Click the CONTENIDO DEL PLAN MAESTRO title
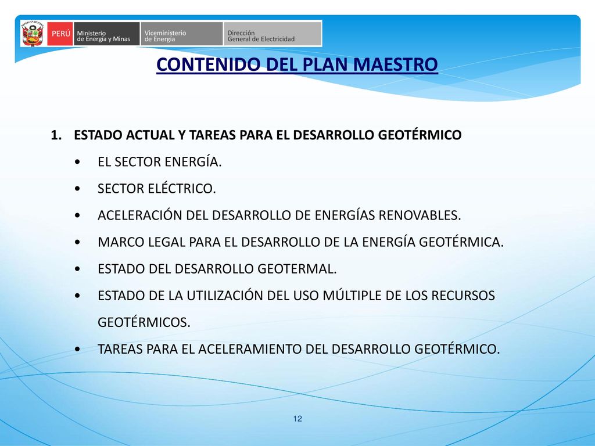This screenshot has width=595, height=446. coord(297,64)
